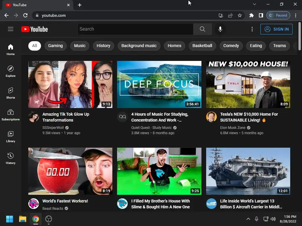
Task: Open a new browser tab
Action: pos(80,5)
